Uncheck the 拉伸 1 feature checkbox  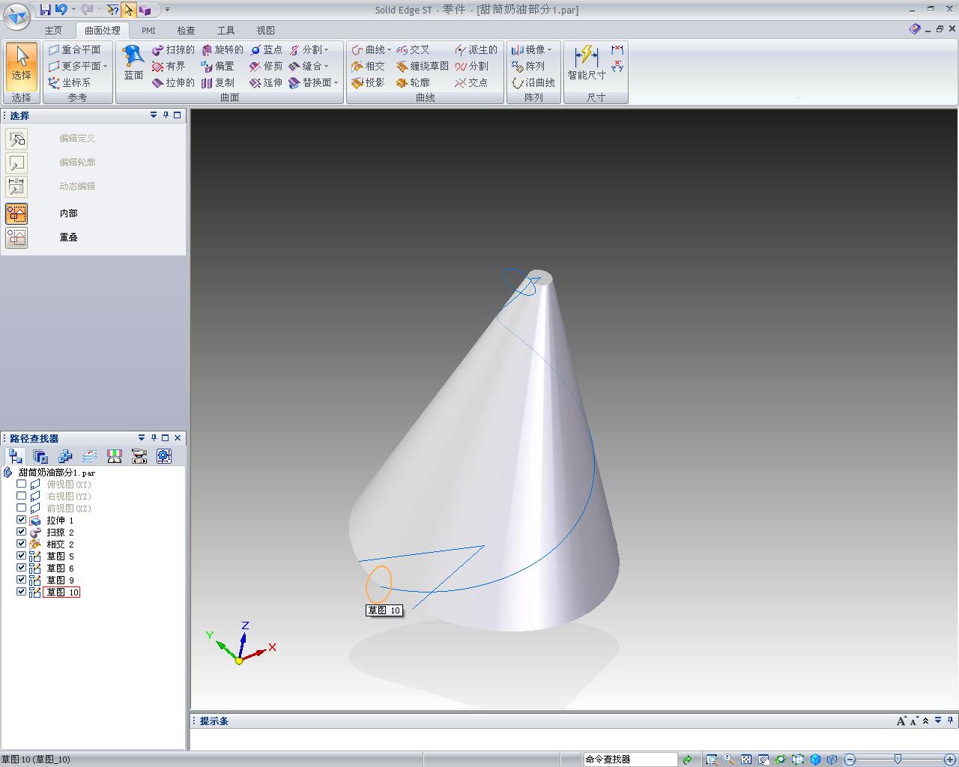(x=21, y=520)
